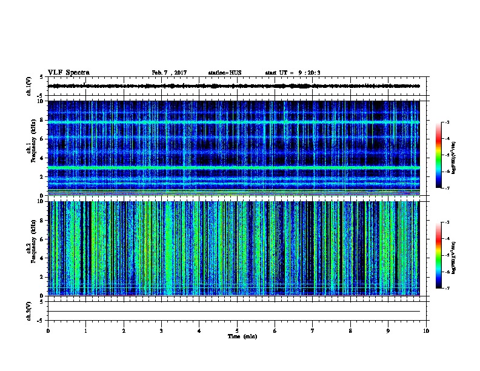Click the ch.1 spectrogram color scale bar

[438, 155]
